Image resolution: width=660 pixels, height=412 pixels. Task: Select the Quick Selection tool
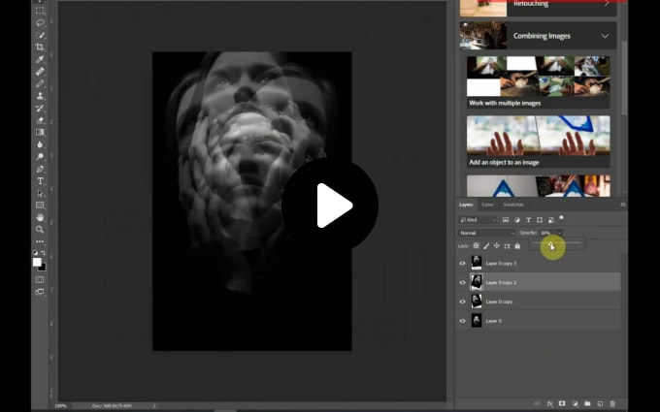(40, 35)
